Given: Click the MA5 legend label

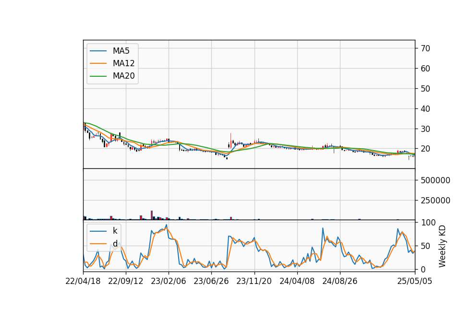Looking at the screenshot, I should coord(121,51).
